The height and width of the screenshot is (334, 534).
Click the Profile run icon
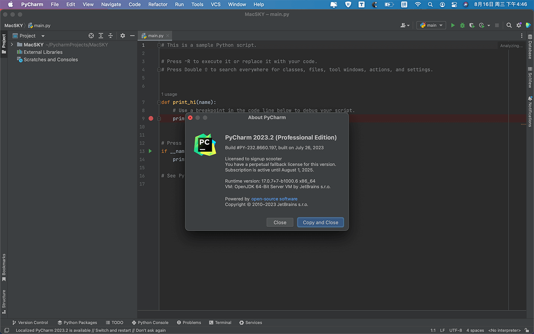pyautogui.click(x=481, y=25)
